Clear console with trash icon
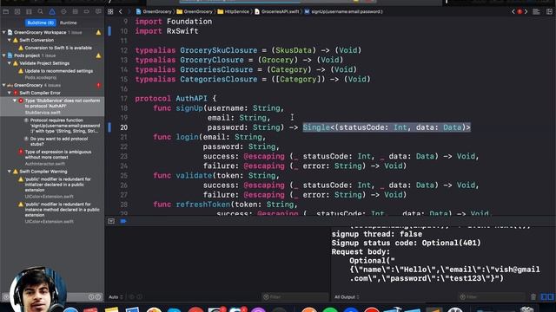The height and width of the screenshot is (312, 556). [533, 296]
